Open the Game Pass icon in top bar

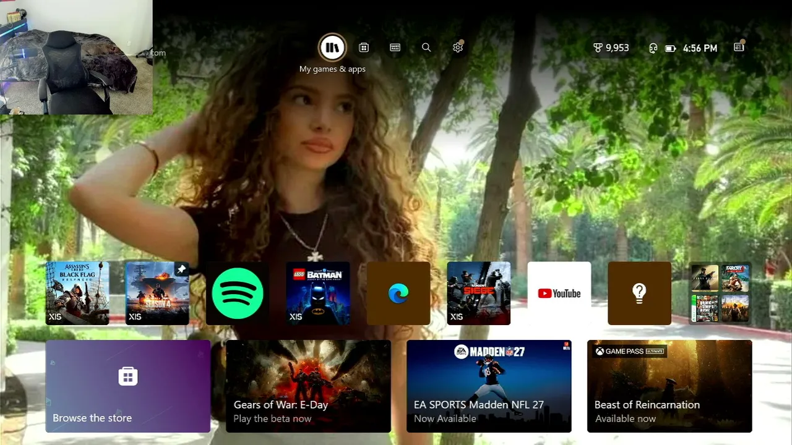click(395, 48)
